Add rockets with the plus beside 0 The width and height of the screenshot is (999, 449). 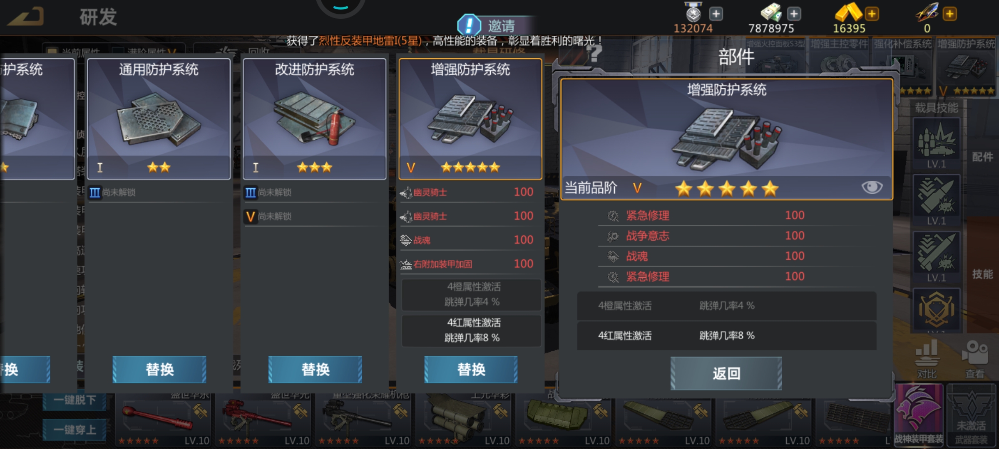pyautogui.click(x=949, y=14)
